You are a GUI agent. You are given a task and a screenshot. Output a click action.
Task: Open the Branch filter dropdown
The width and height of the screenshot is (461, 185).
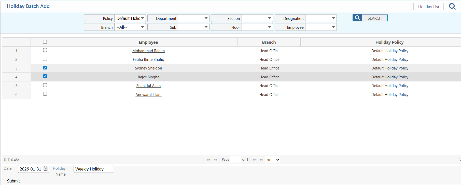(x=130, y=27)
